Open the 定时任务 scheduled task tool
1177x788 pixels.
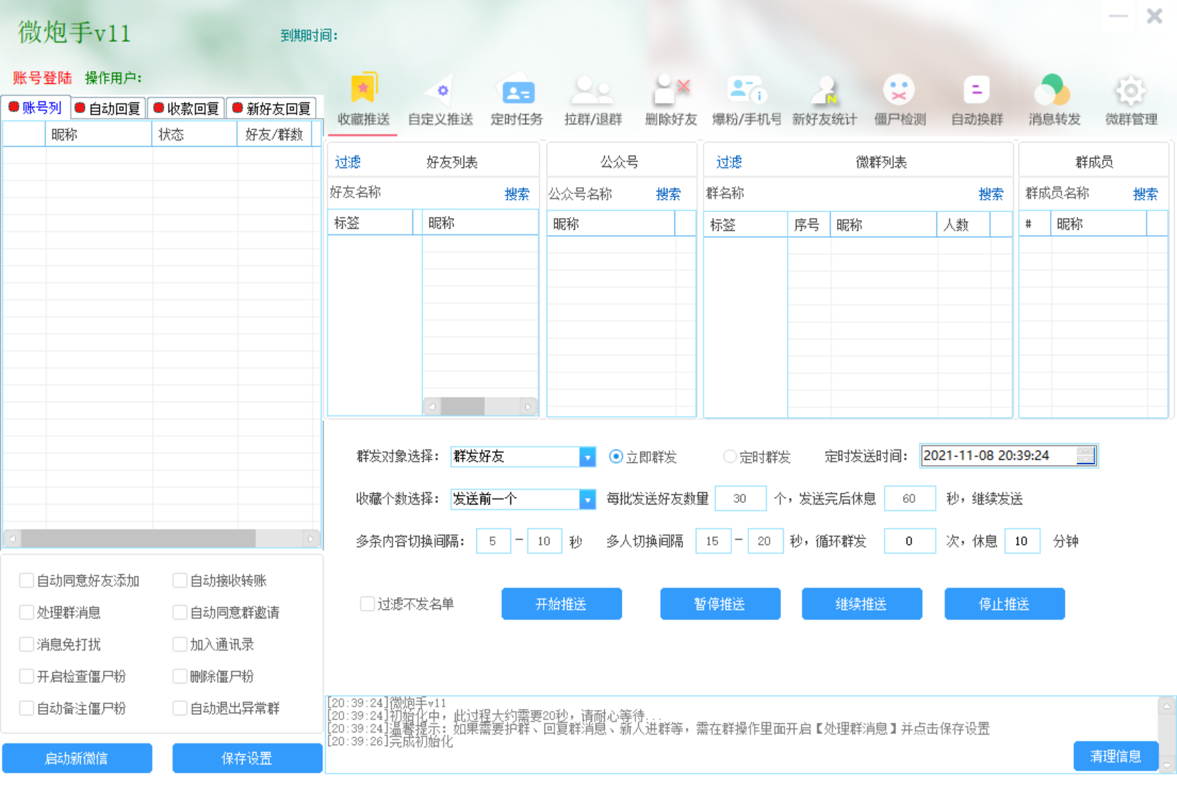pos(517,100)
